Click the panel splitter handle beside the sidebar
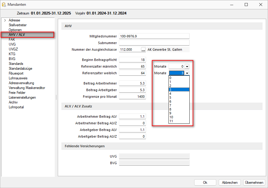Screen dimensions: 268x188 (56, 97)
